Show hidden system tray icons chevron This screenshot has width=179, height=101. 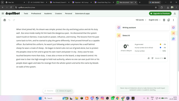point(144,98)
